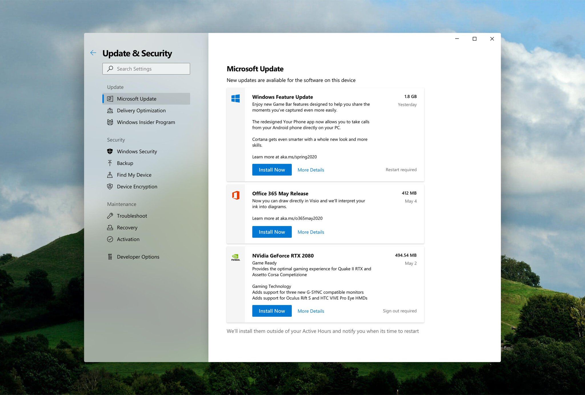Click the Backup upload arrow icon

(110, 163)
